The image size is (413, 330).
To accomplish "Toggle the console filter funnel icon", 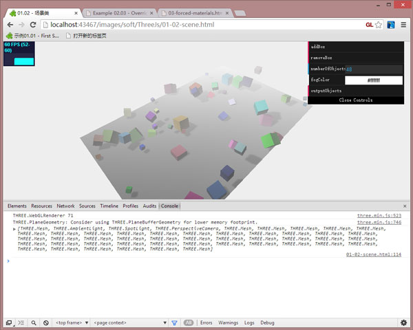I will click(x=174, y=322).
